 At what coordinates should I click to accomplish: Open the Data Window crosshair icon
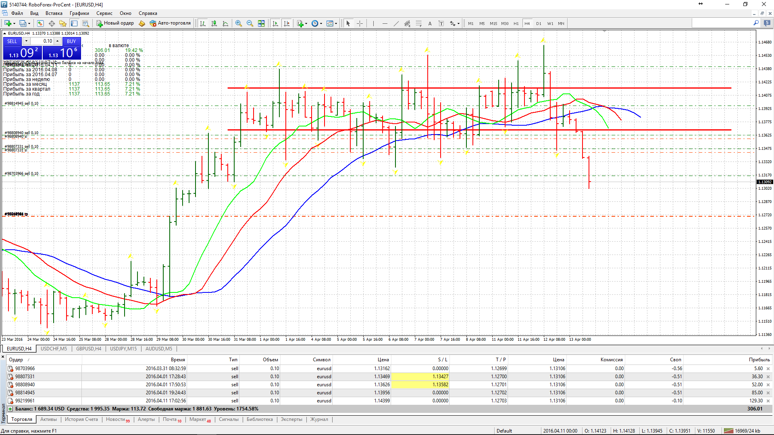52,23
